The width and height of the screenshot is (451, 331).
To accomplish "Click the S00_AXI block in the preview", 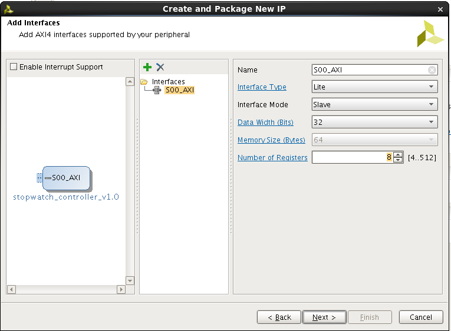I will click(67, 178).
